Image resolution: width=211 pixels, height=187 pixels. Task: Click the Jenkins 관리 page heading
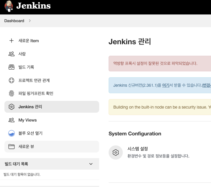(x=130, y=41)
